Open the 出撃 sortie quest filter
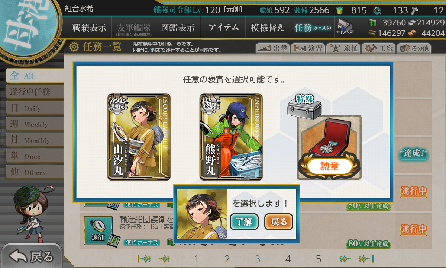The width and height of the screenshot is (446, 268). [x=272, y=48]
